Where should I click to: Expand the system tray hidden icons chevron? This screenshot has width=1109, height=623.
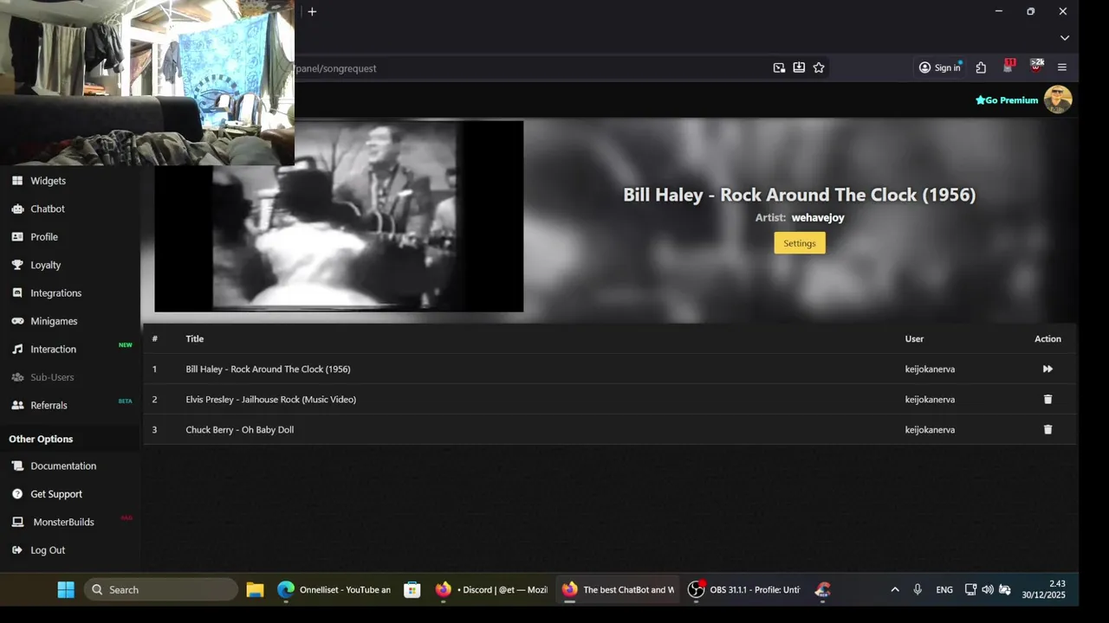[x=895, y=589]
